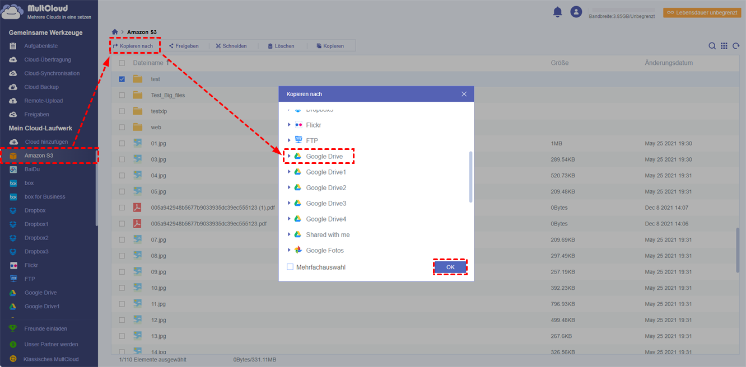746x367 pixels.
Task: Expand Shared with me in dialog
Action: click(x=289, y=234)
